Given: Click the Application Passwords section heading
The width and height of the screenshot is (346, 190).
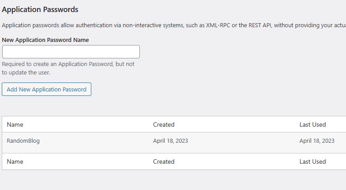Looking at the screenshot, I should coord(40,9).
